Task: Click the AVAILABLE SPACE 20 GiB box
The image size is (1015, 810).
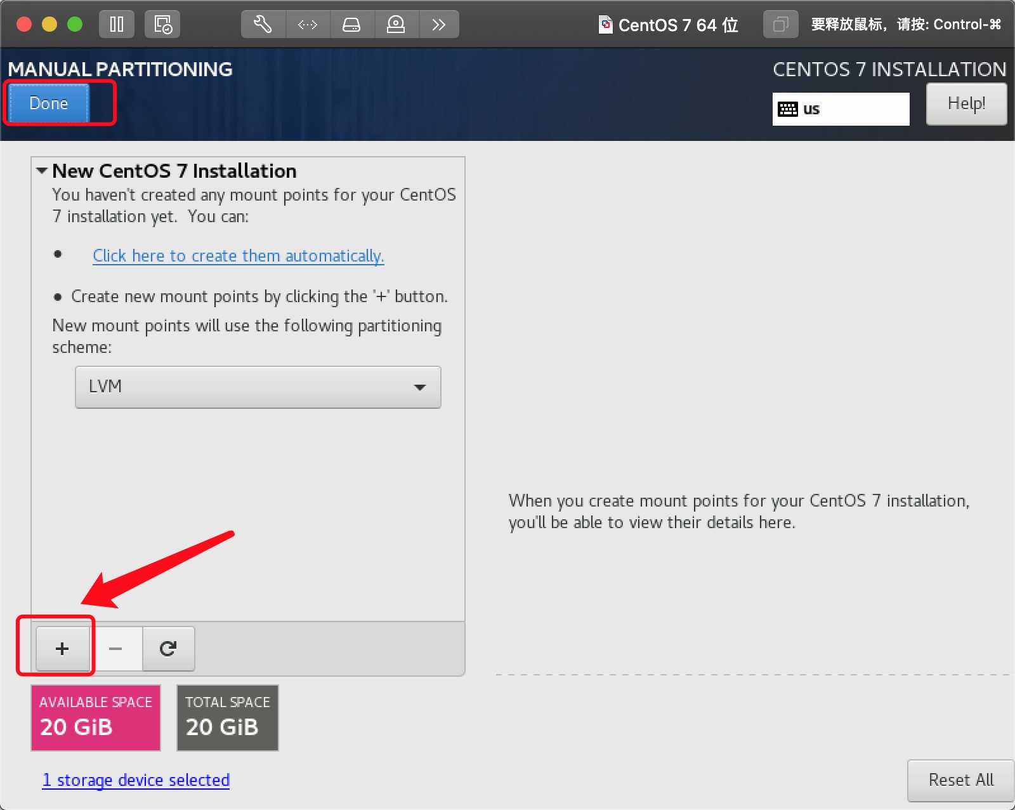Action: pos(96,717)
